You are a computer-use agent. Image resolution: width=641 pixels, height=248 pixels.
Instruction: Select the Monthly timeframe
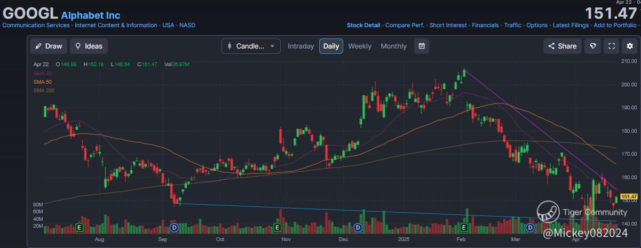tap(393, 46)
